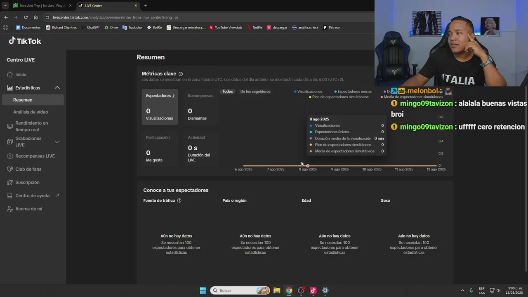Open Inicio home icon in sidebar
The width and height of the screenshot is (528, 297).
click(x=10, y=75)
